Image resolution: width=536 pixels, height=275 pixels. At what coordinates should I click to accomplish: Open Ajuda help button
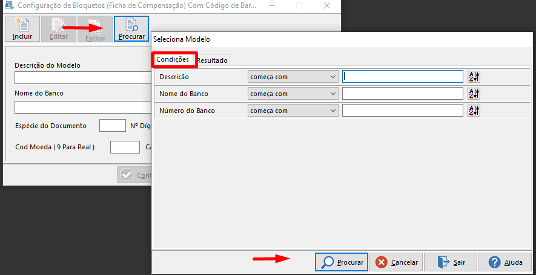(x=505, y=262)
